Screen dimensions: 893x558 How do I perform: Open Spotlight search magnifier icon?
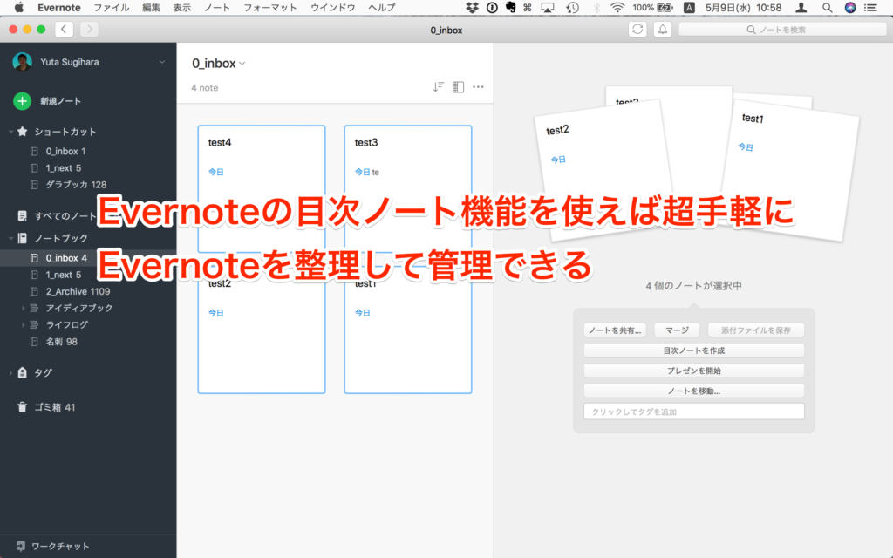(x=827, y=7)
